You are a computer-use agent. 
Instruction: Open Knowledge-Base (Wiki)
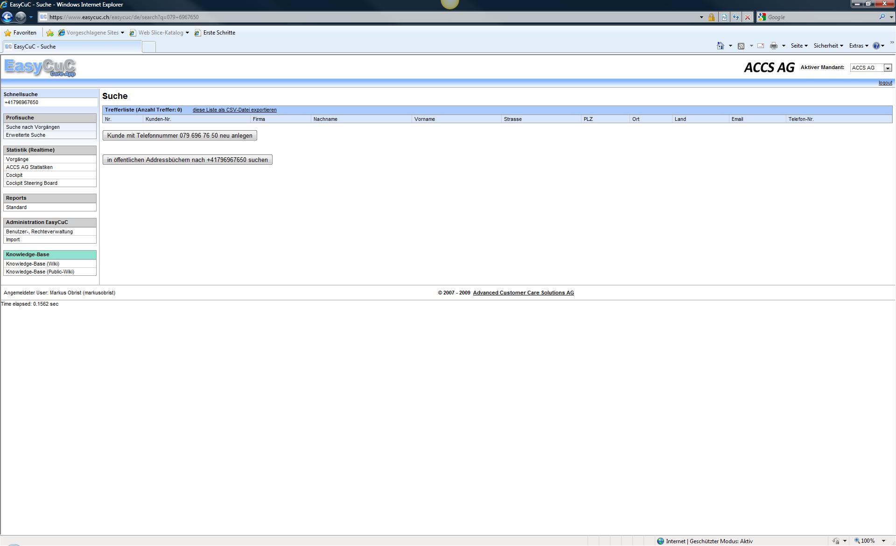pos(50,264)
